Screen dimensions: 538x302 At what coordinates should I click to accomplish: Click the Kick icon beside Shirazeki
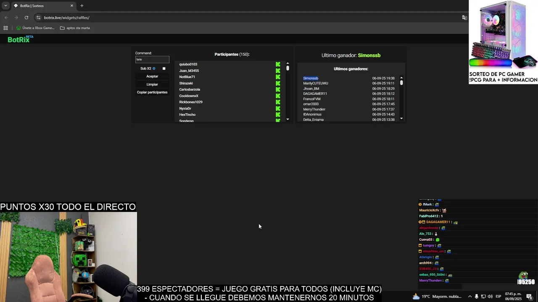[278, 83]
